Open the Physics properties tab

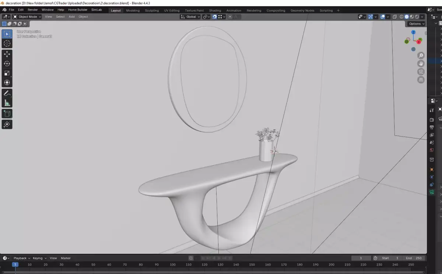point(432,177)
